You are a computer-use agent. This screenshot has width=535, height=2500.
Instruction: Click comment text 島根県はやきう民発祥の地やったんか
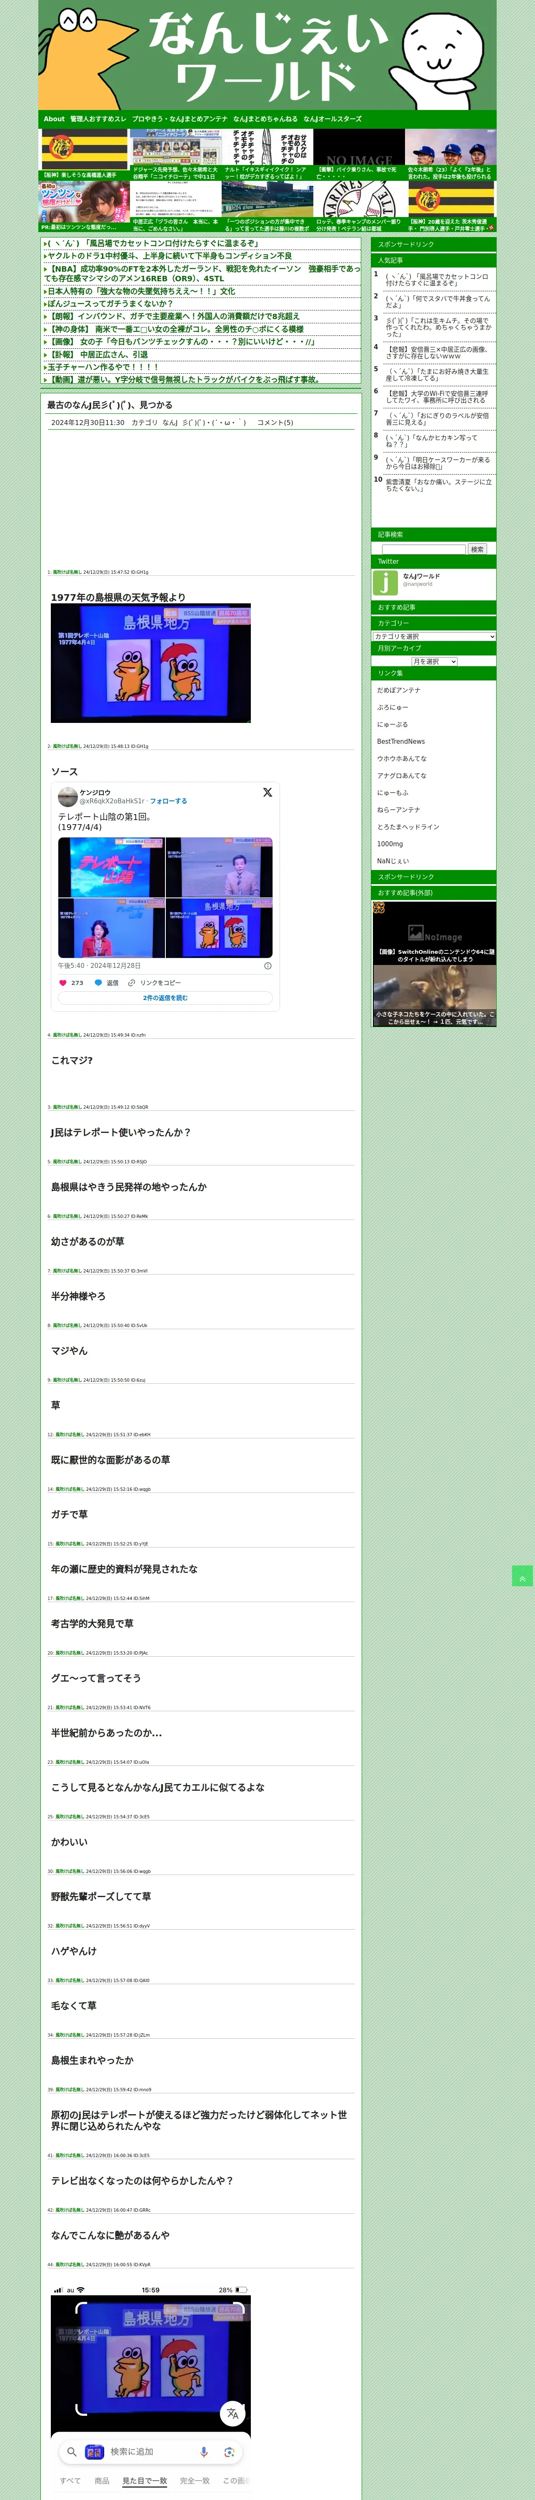pyautogui.click(x=129, y=1187)
